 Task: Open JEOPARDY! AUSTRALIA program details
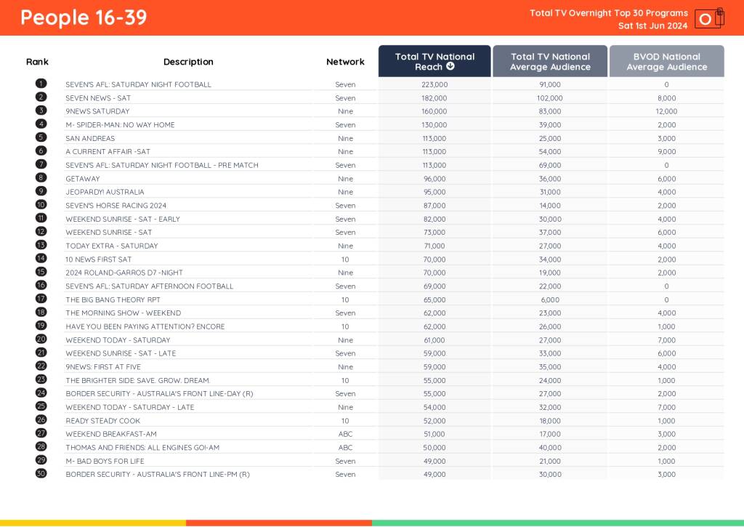pyautogui.click(x=105, y=192)
